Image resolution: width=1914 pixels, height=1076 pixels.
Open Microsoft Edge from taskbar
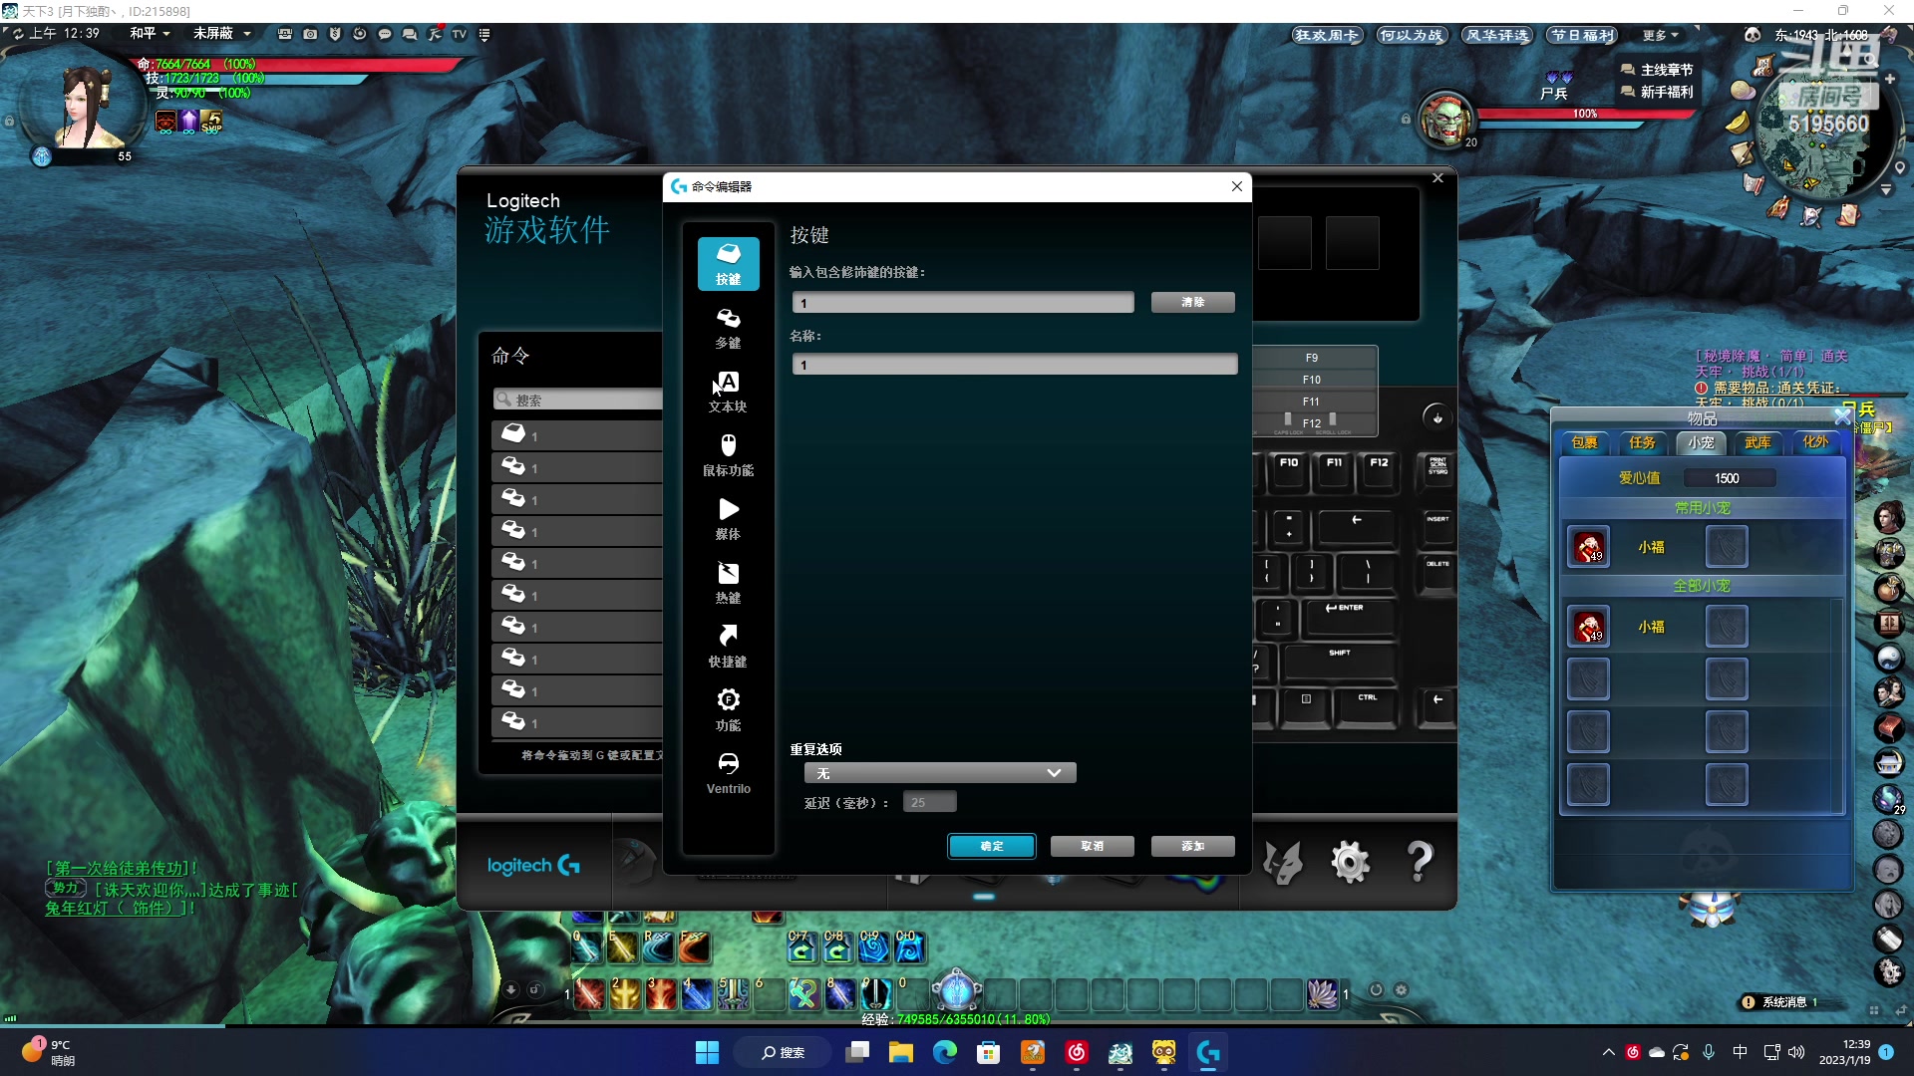(944, 1052)
